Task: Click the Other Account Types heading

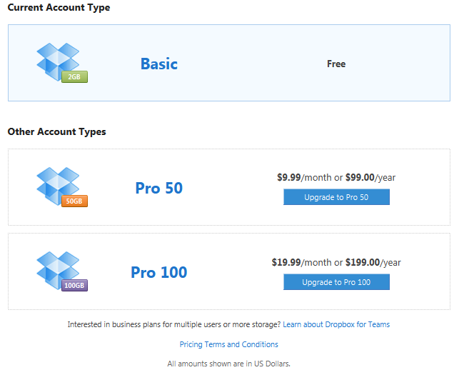Action: click(57, 132)
